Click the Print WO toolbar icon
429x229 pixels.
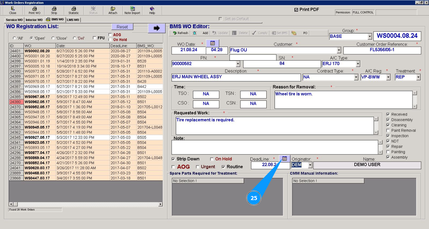click(34, 10)
